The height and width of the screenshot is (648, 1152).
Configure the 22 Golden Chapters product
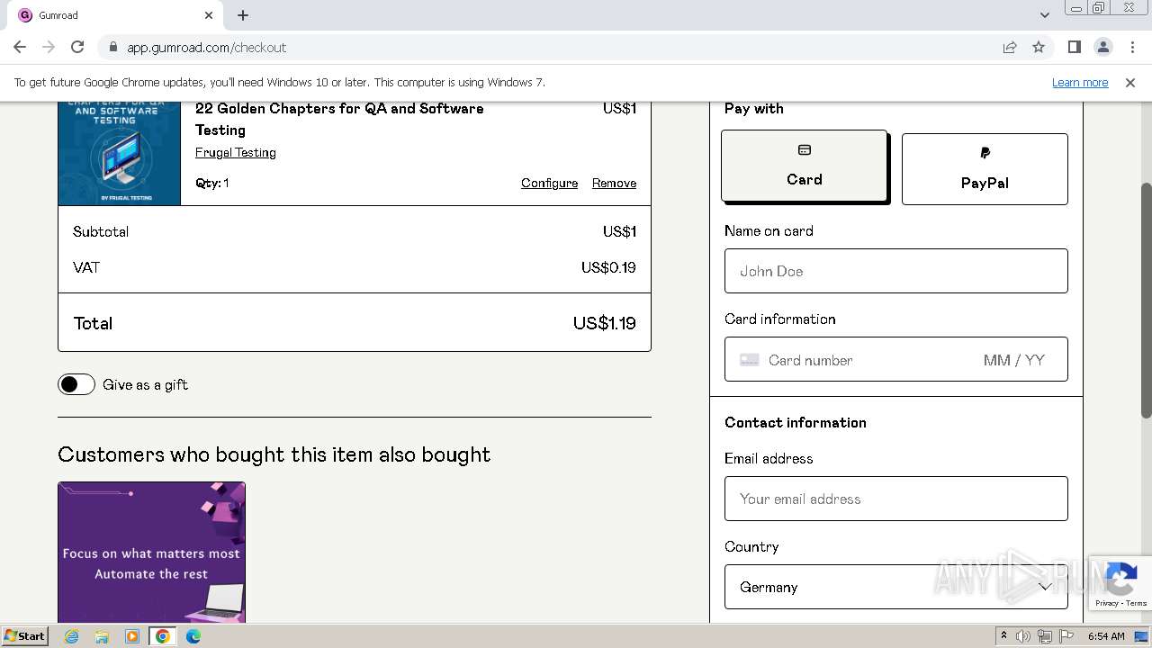coord(549,183)
